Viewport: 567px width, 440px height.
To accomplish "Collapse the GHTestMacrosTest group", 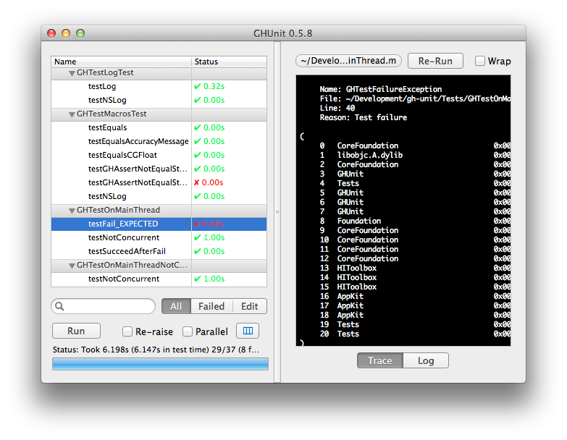I will coord(72,114).
